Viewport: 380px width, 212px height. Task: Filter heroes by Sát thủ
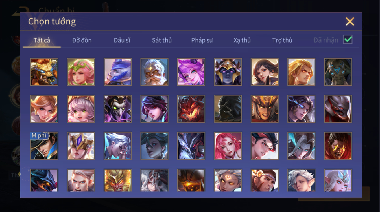click(162, 40)
